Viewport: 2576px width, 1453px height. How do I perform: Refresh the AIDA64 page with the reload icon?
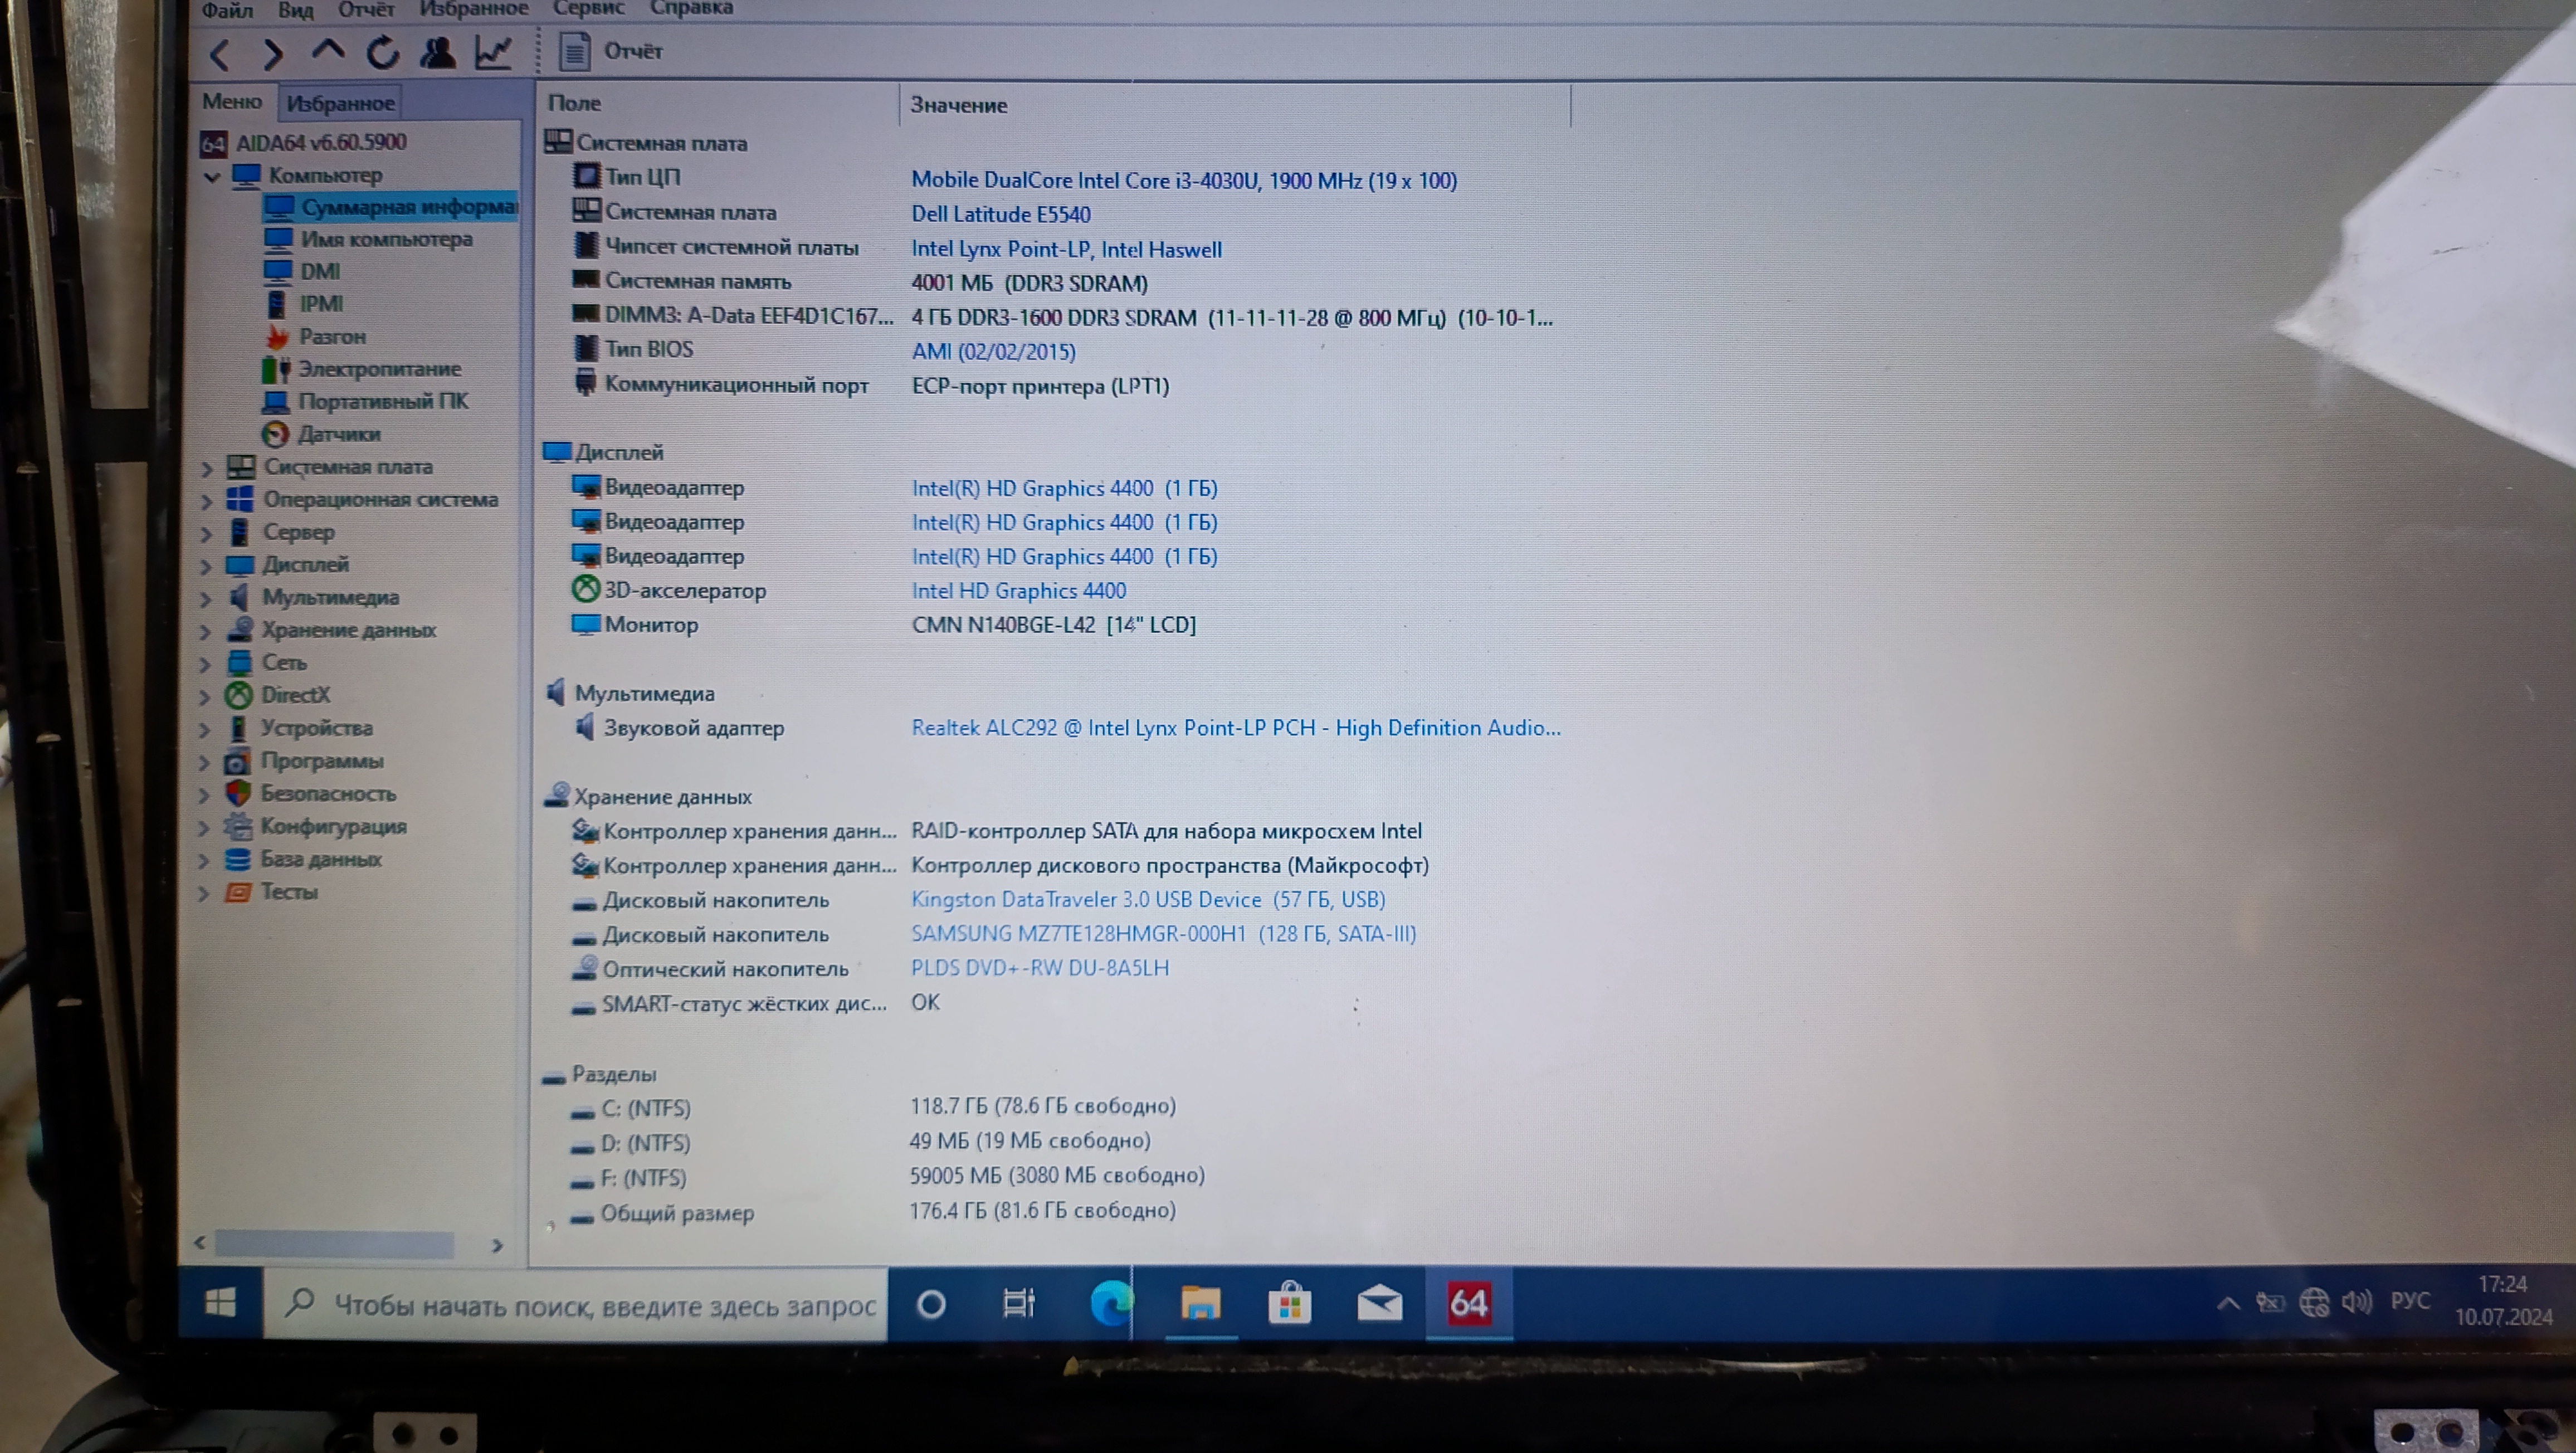382,52
